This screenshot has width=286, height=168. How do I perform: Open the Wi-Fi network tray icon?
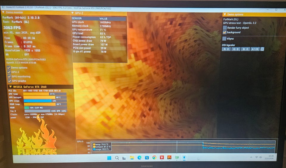tap(257, 157)
